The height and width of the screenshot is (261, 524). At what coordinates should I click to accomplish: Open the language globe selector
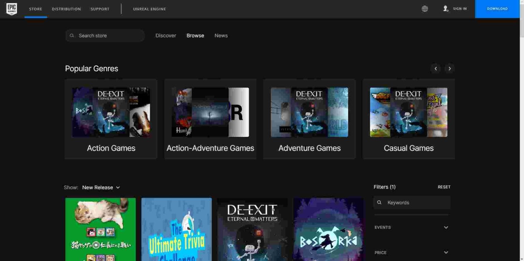(x=424, y=9)
